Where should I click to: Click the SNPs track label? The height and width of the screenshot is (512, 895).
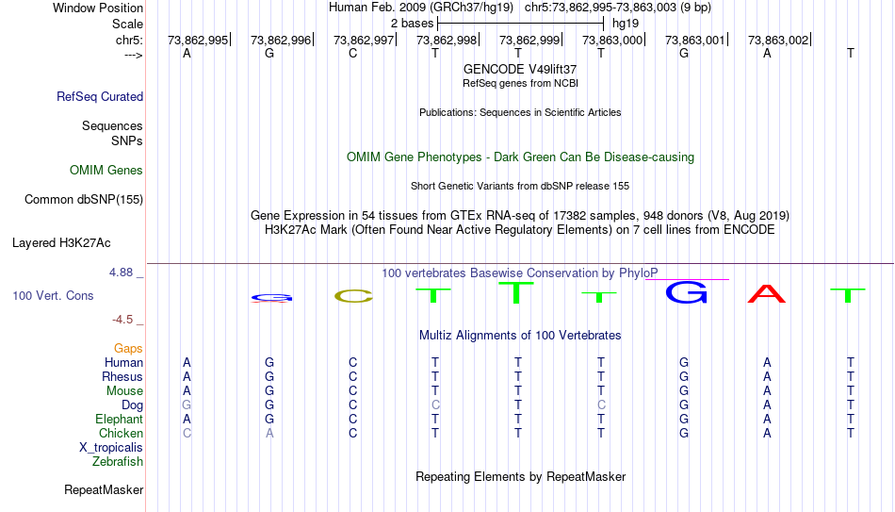pos(127,140)
